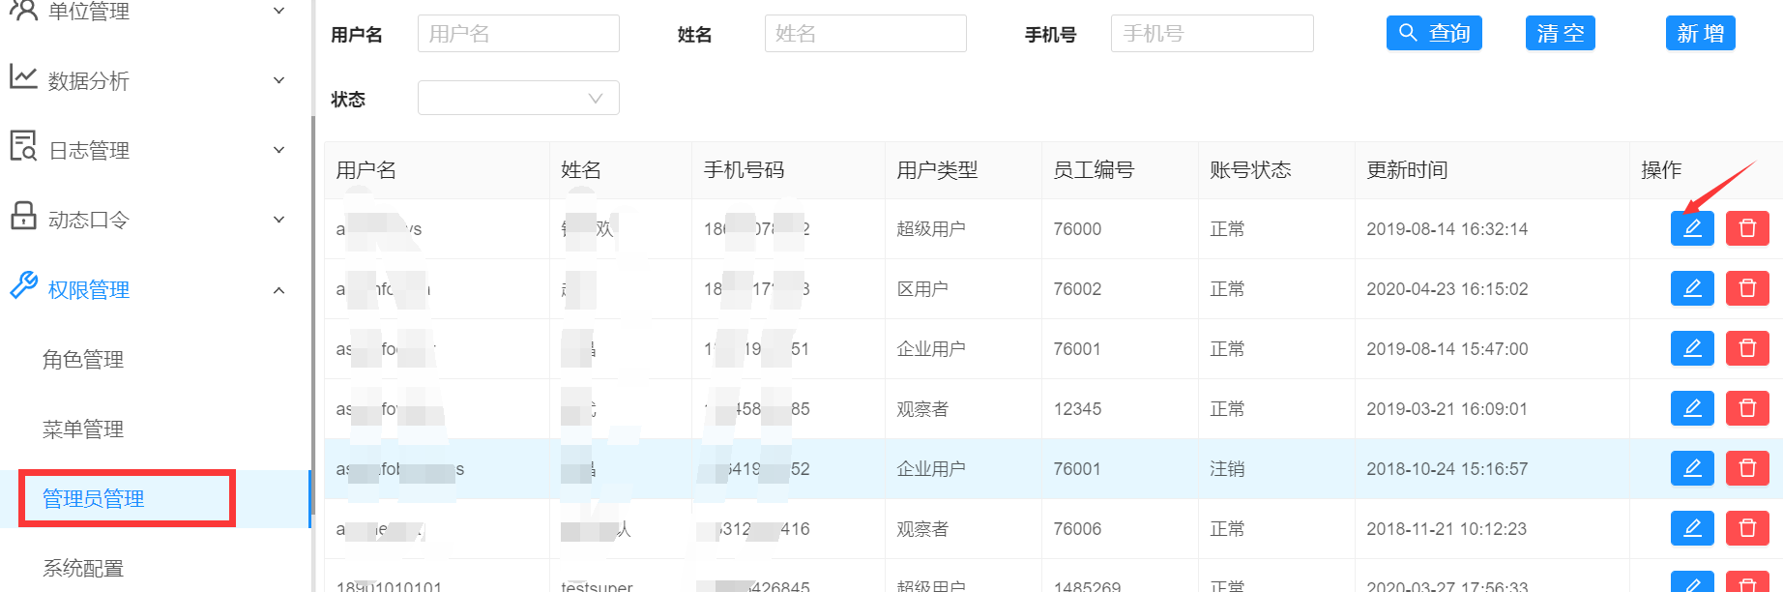Edit the row with employee number 76006

click(1691, 528)
